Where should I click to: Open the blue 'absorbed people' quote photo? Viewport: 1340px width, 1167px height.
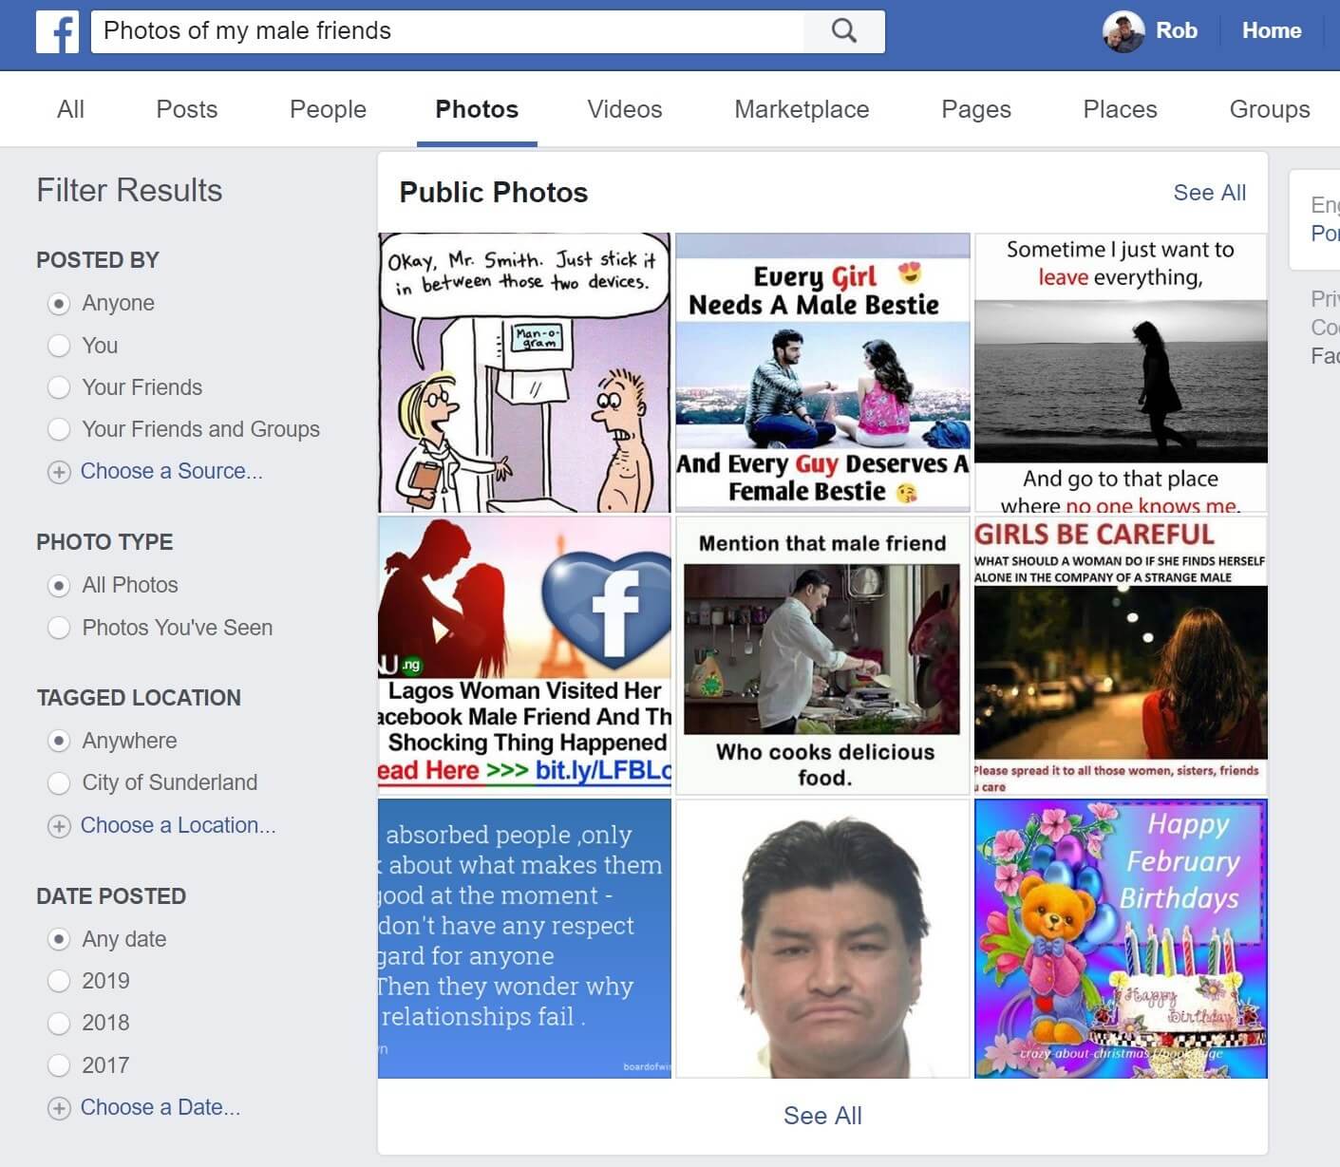(524, 938)
